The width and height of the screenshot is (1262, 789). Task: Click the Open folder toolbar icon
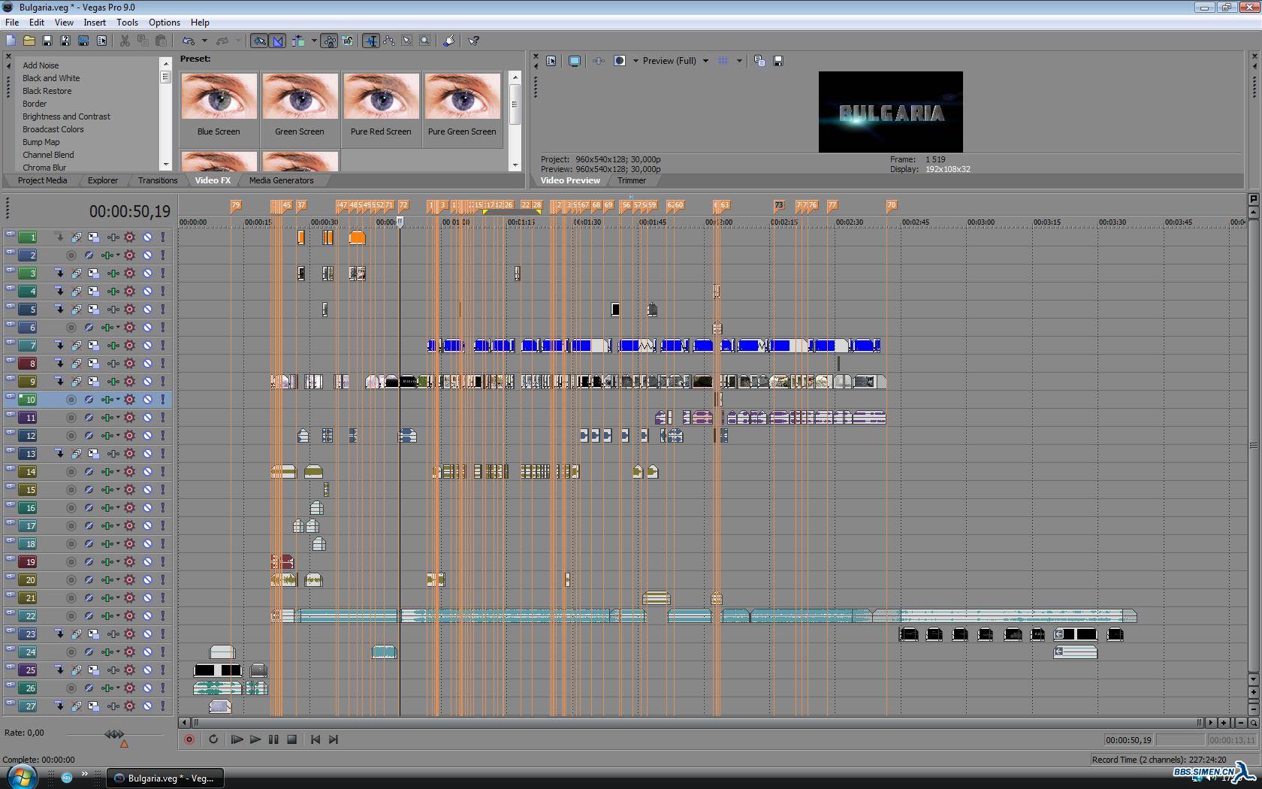pos(29,41)
